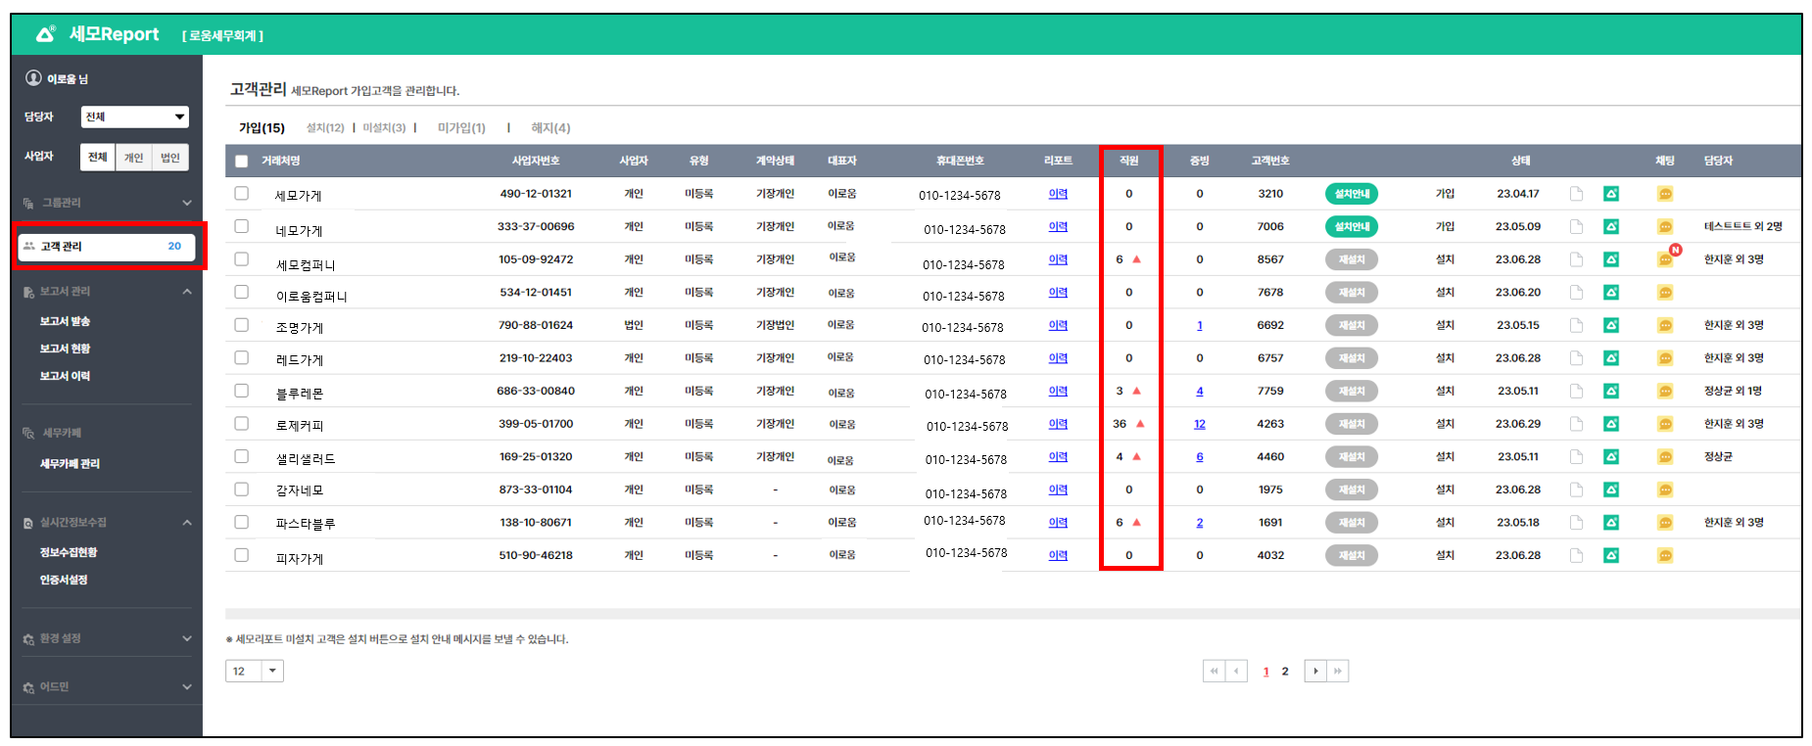Click the document icon in 세모가게 row
The height and width of the screenshot is (746, 1812).
coord(1576,194)
